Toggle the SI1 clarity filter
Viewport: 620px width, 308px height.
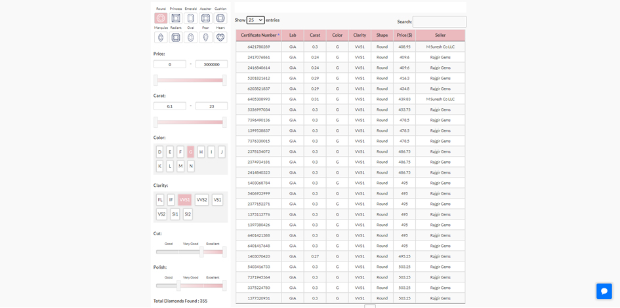click(x=175, y=214)
